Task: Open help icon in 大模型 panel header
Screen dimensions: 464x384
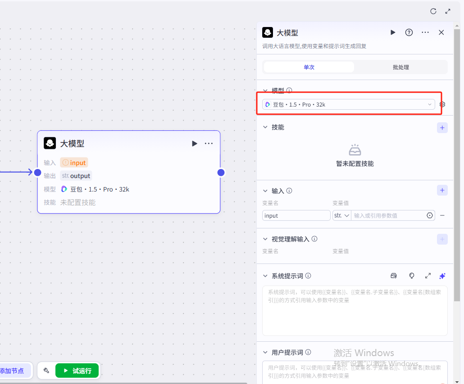Action: (x=409, y=32)
